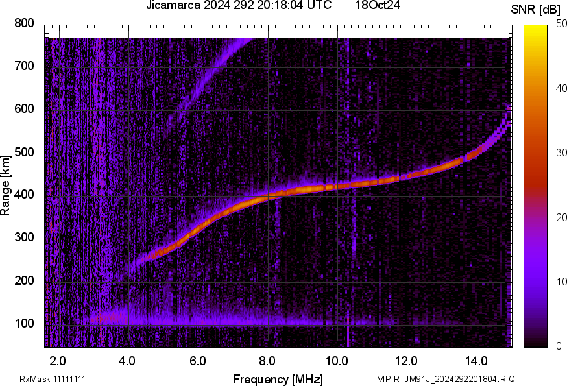This screenshot has width=567, height=386.
Task: Click the 'Range [km]' axis label
Action: (x=5, y=186)
